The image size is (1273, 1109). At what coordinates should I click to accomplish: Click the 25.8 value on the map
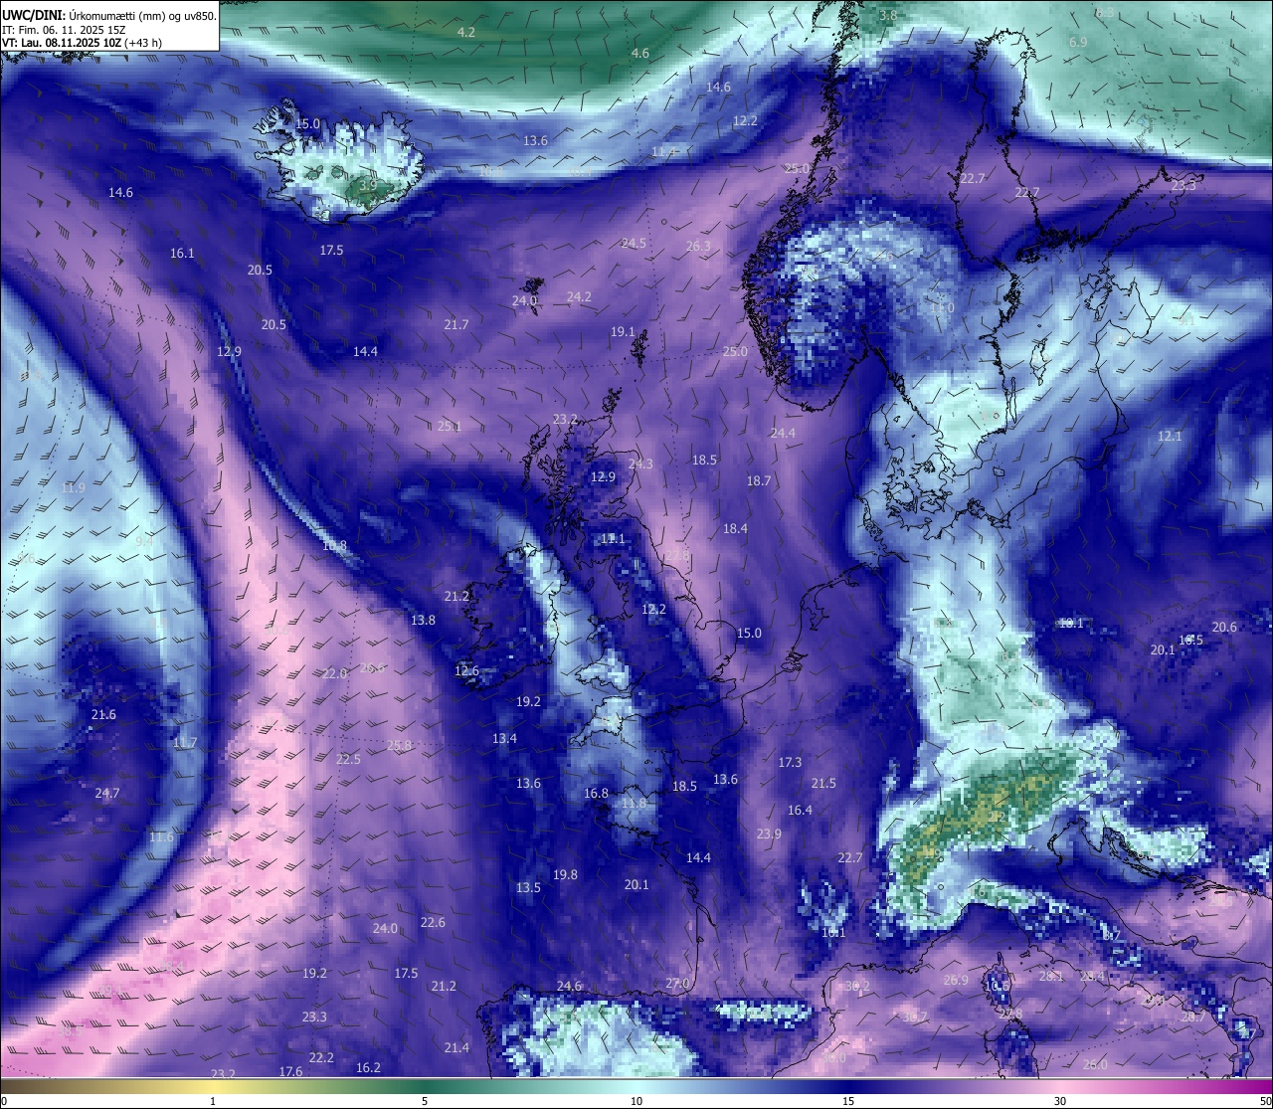(399, 746)
